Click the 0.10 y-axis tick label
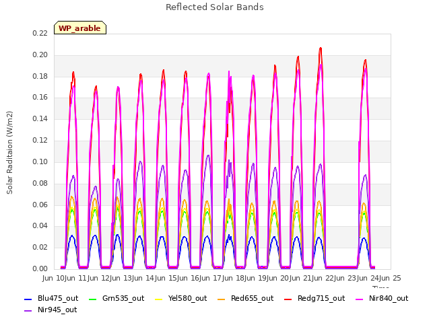 click(x=40, y=161)
